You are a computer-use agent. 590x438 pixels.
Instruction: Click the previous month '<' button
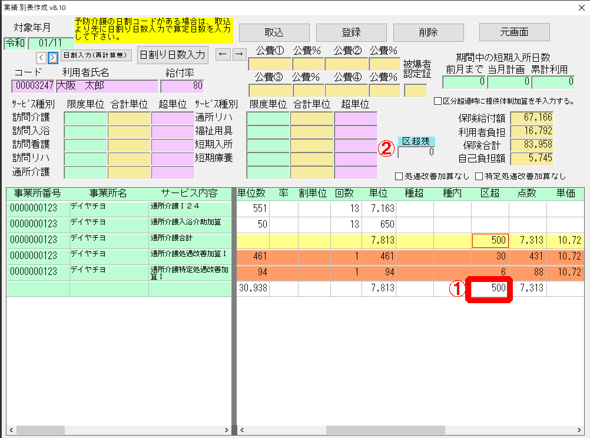point(41,57)
